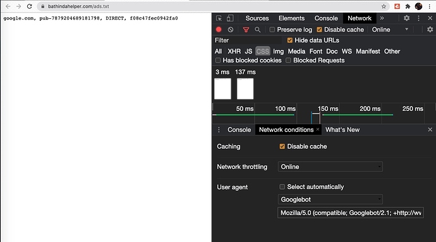The height and width of the screenshot is (242, 436).
Task: Uncheck Disable cache in network toolbar
Action: [319, 30]
